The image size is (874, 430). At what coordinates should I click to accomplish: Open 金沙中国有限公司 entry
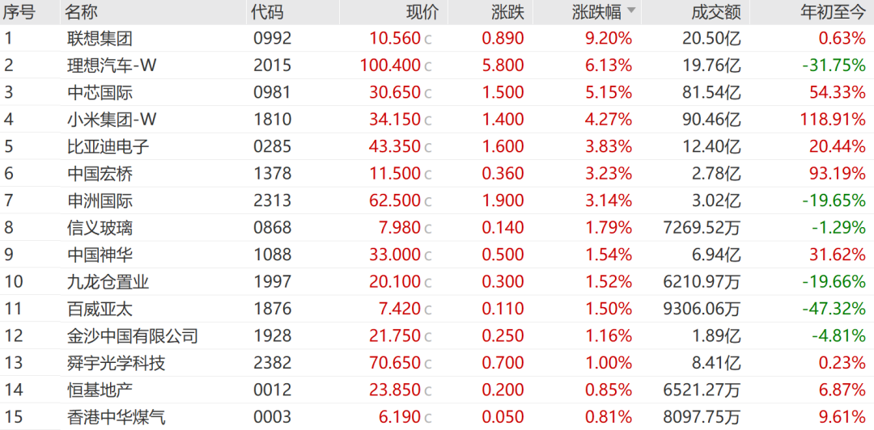tap(132, 336)
